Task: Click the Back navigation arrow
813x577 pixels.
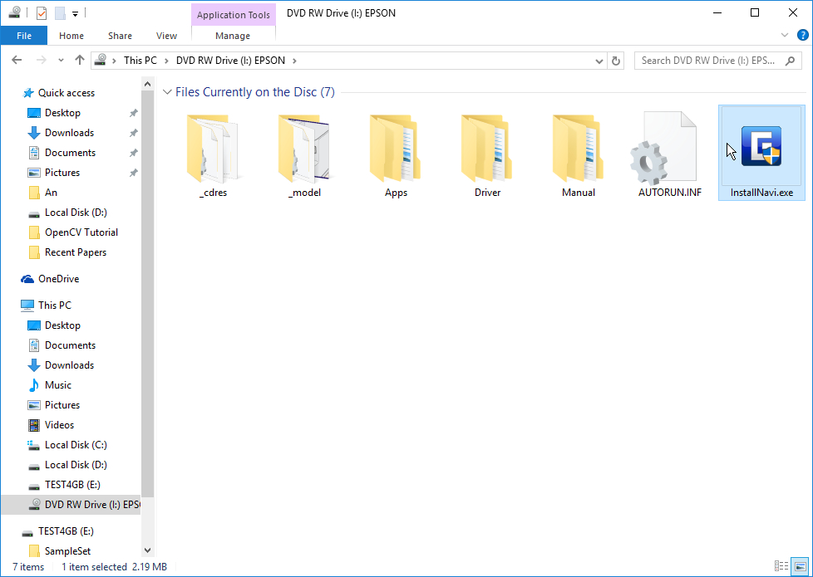Action: pos(17,60)
